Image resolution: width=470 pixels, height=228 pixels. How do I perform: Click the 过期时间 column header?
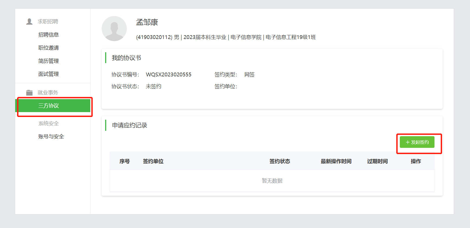[377, 161]
